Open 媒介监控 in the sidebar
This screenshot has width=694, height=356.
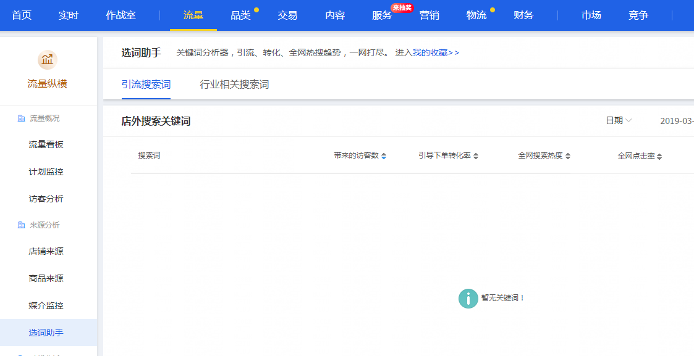pos(46,305)
